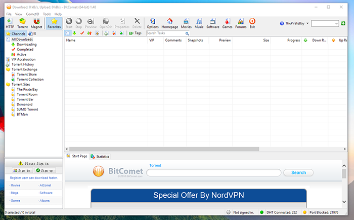Screen dimensions: 354x220
Task: Open the Movies link in sidebar
Action: 15,185
